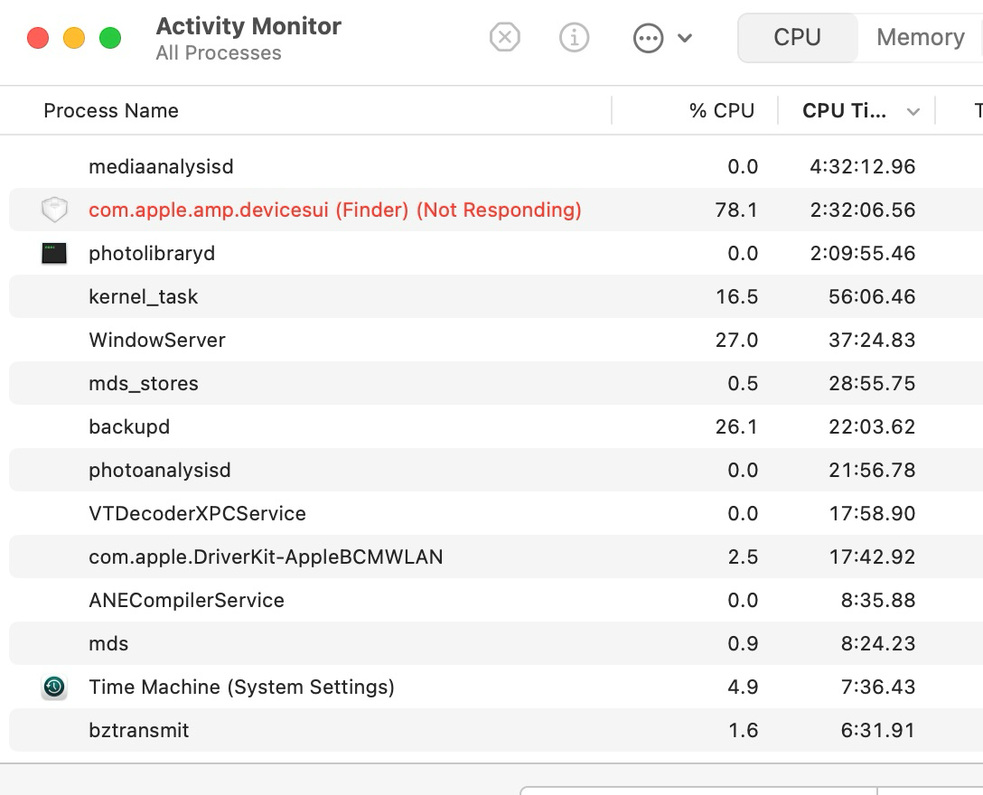Viewport: 983px width, 795px height.
Task: Click the Activity Monitor window title
Action: pos(248,25)
